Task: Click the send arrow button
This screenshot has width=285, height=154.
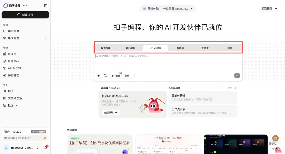Action: tap(237, 76)
